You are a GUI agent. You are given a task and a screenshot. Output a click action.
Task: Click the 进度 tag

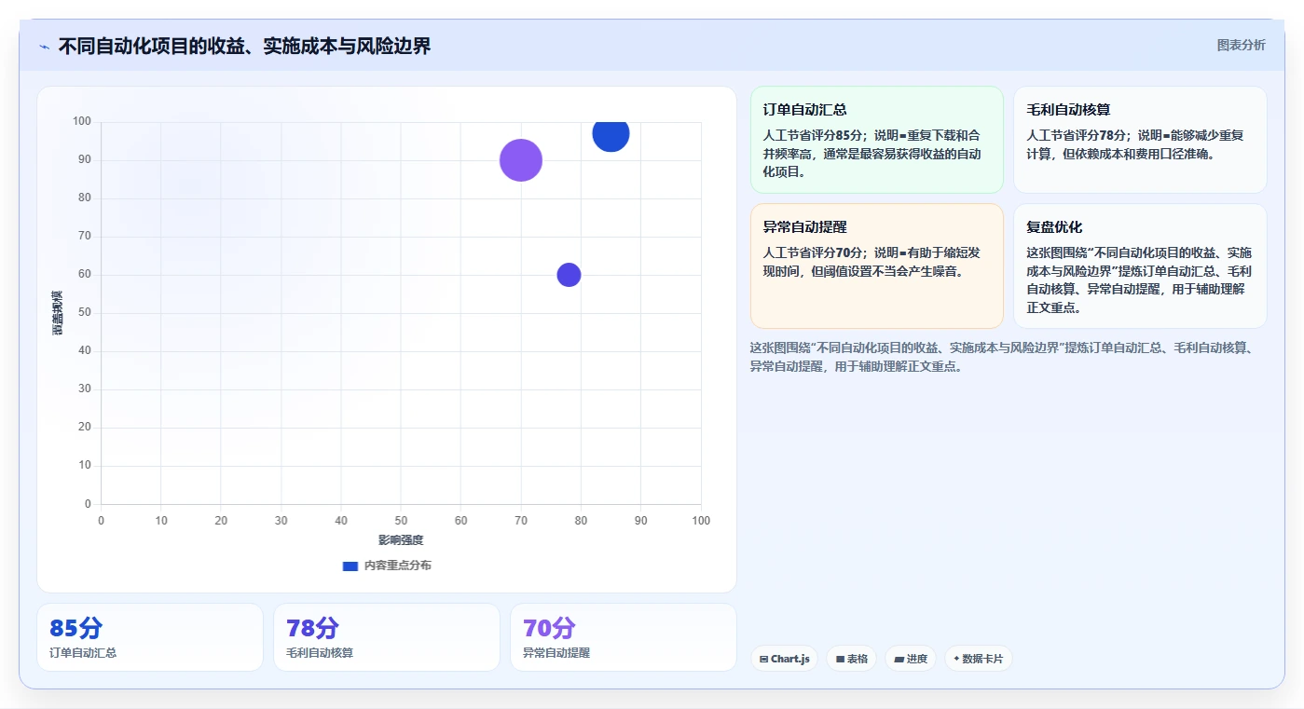coord(911,659)
